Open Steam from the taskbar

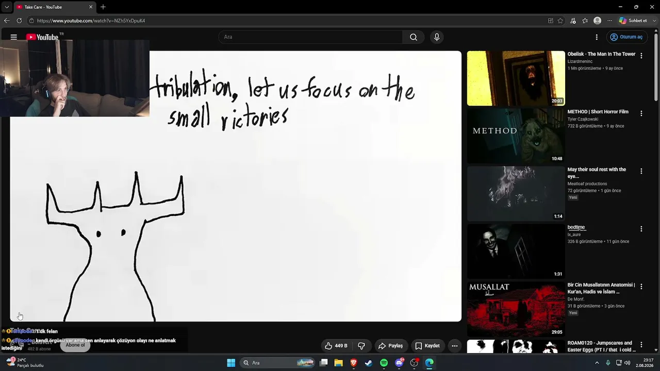369,363
